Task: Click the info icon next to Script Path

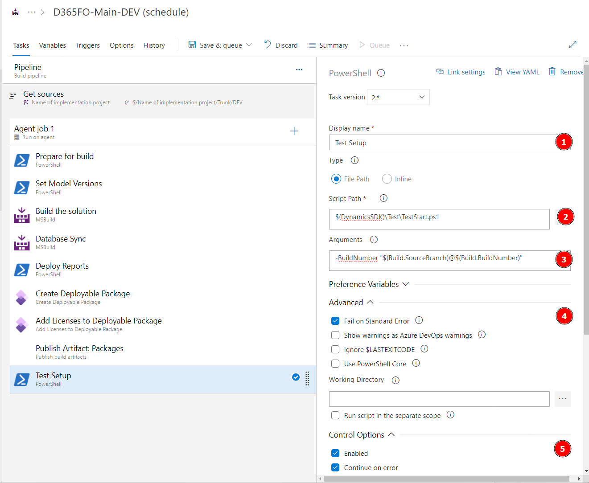Action: (x=383, y=198)
